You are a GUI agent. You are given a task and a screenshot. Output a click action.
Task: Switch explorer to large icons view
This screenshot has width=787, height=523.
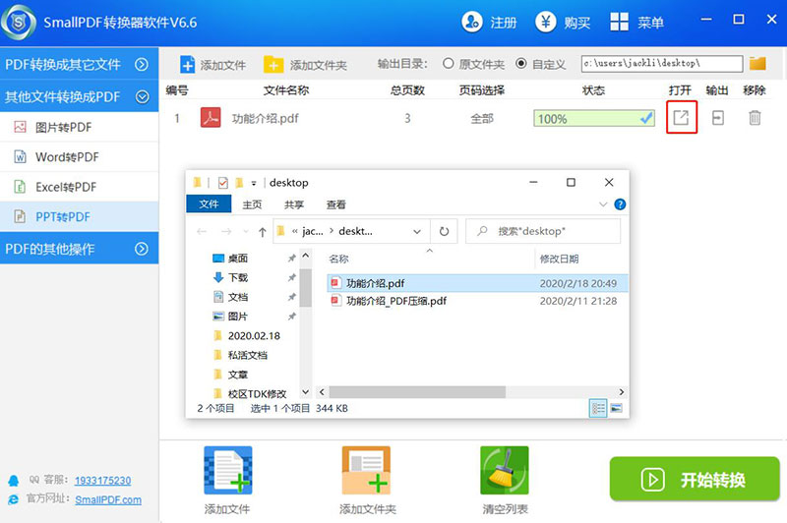(616, 408)
